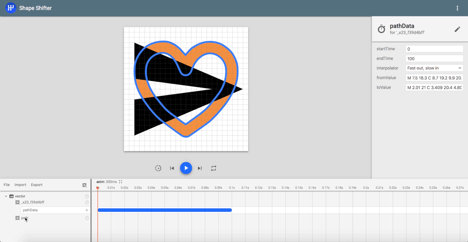
Task: Open the three-dot overflow menu
Action: pos(457,8)
